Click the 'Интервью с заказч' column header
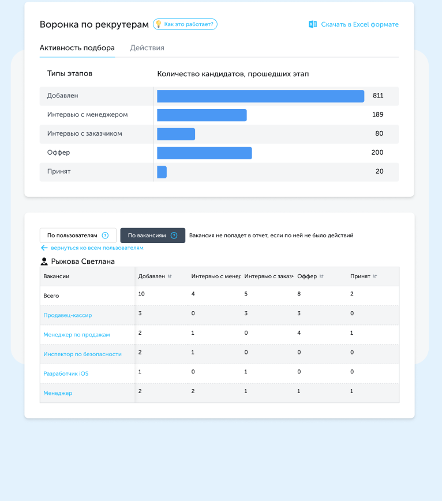Image resolution: width=442 pixels, height=501 pixels. click(x=269, y=276)
